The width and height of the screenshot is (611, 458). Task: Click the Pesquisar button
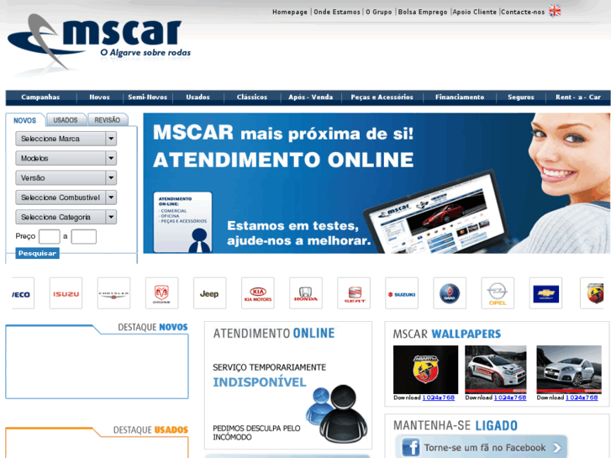(38, 253)
